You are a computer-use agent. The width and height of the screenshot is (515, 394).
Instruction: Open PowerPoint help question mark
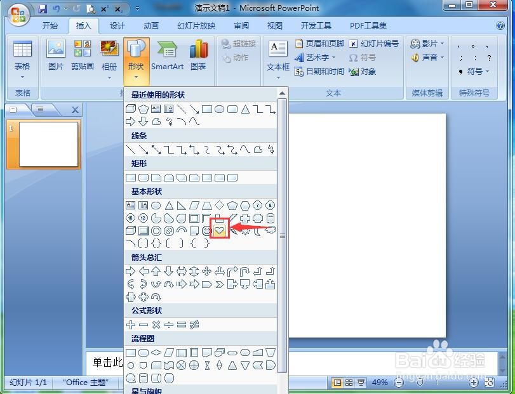(500, 25)
